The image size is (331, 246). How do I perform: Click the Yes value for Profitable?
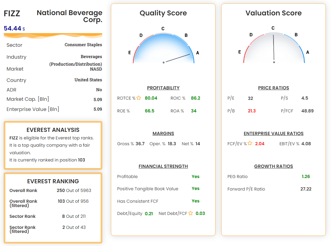(195, 177)
